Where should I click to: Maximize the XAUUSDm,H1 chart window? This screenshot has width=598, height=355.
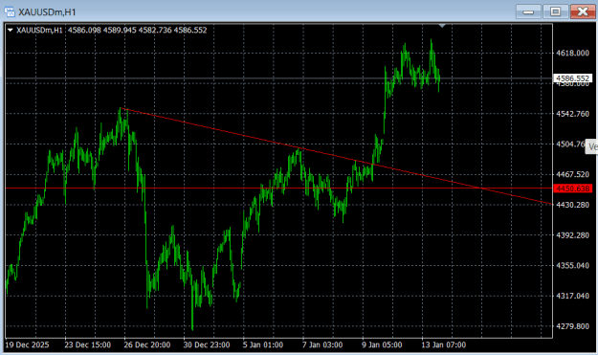(555, 11)
